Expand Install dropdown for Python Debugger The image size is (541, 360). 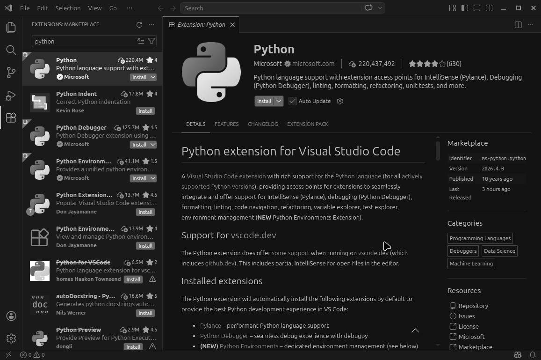(153, 145)
